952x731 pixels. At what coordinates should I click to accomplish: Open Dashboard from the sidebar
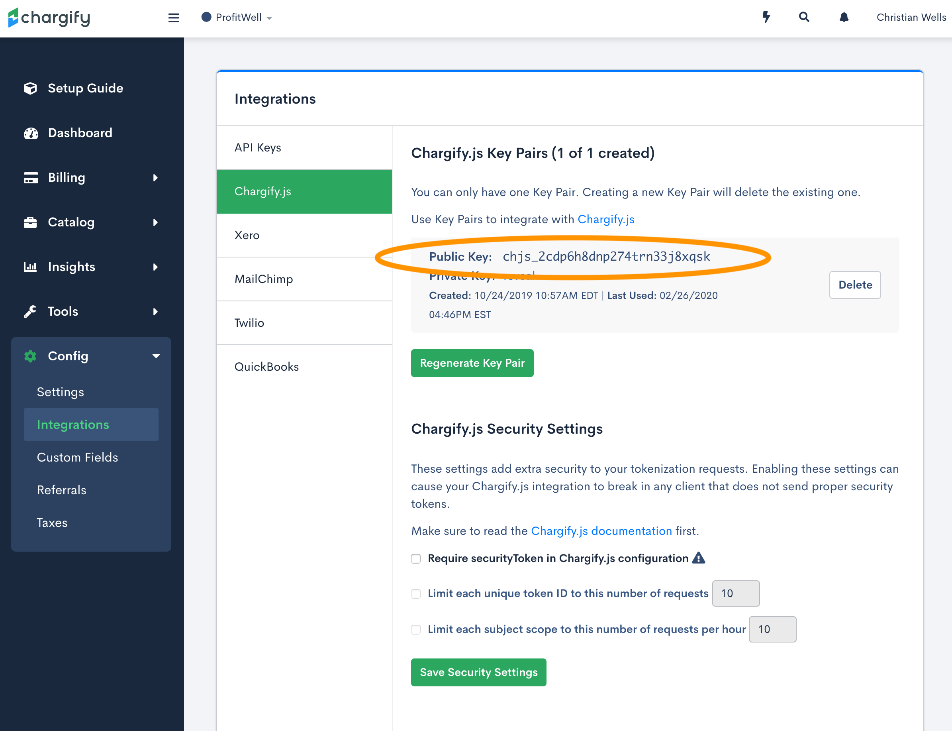(80, 133)
